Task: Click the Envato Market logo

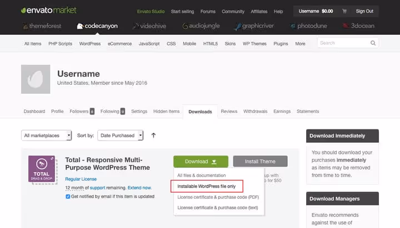Action: (49, 11)
